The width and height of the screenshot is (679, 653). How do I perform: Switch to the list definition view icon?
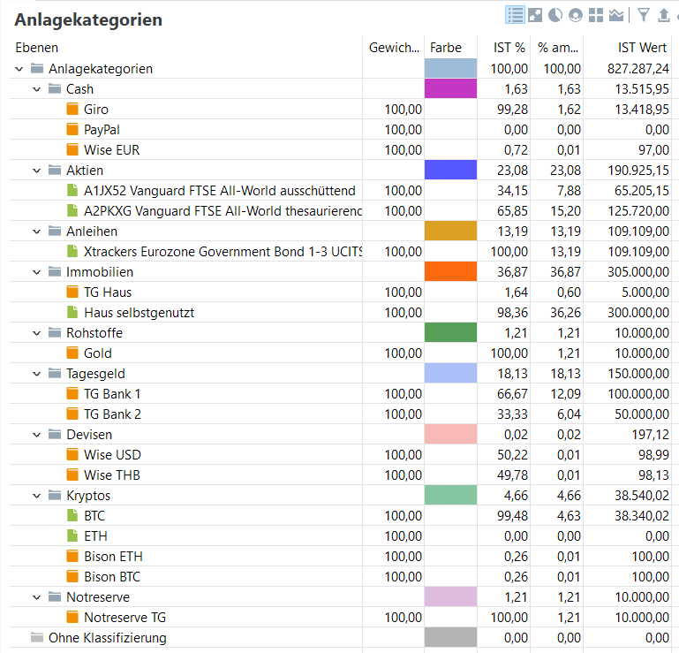(x=516, y=15)
